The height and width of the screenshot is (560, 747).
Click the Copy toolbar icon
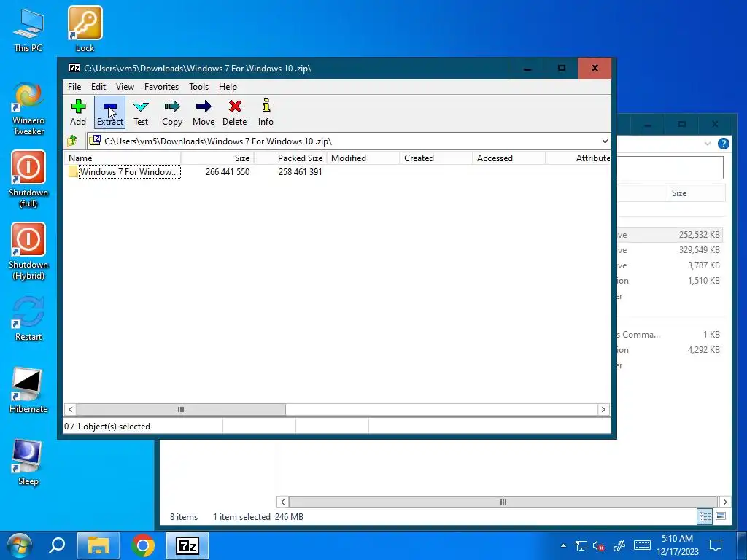point(172,112)
